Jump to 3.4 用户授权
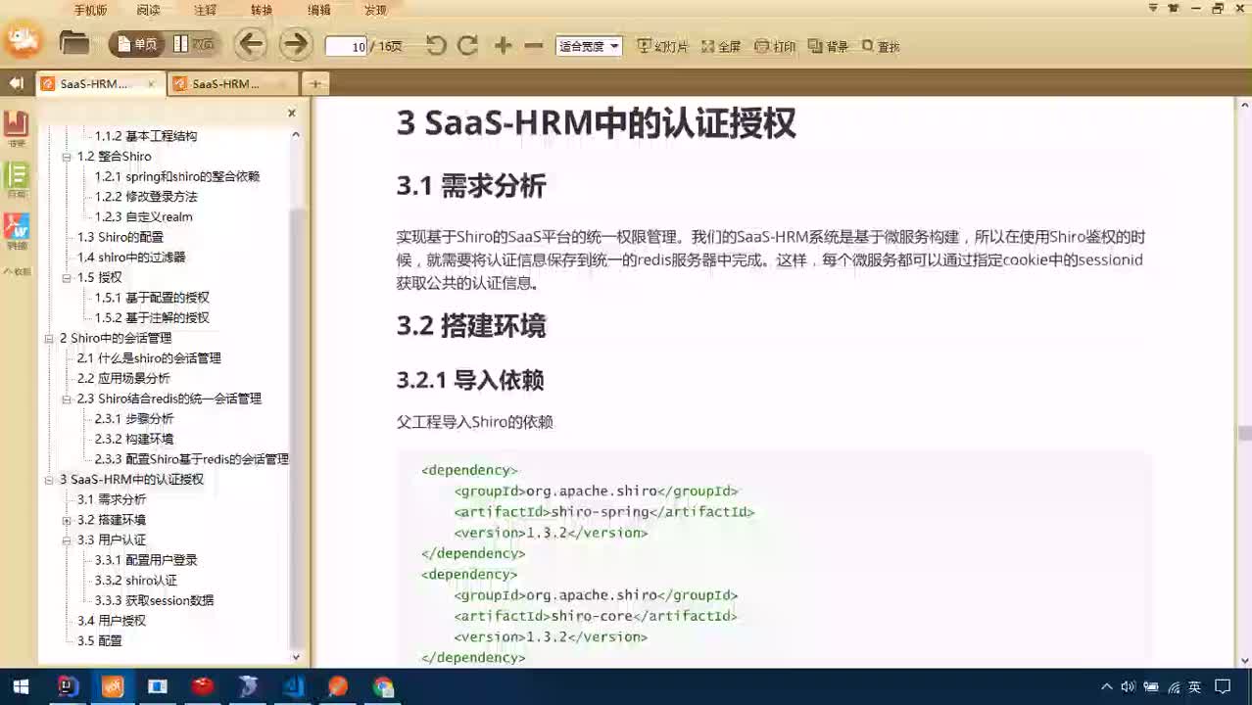This screenshot has width=1252, height=705. pyautogui.click(x=112, y=621)
